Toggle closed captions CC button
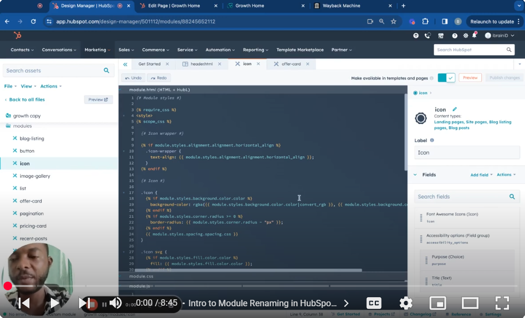 click(374, 303)
